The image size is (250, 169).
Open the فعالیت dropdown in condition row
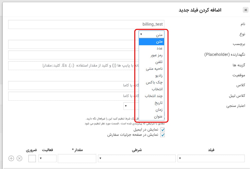(x=47, y=158)
